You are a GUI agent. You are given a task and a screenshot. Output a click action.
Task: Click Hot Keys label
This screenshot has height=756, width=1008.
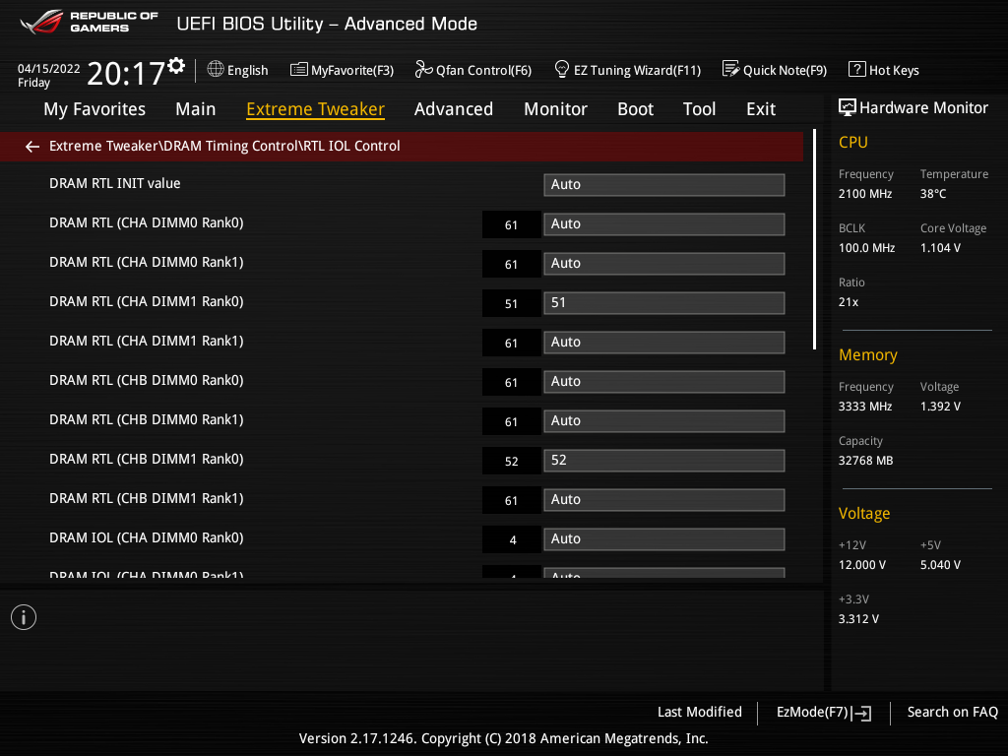coord(894,70)
